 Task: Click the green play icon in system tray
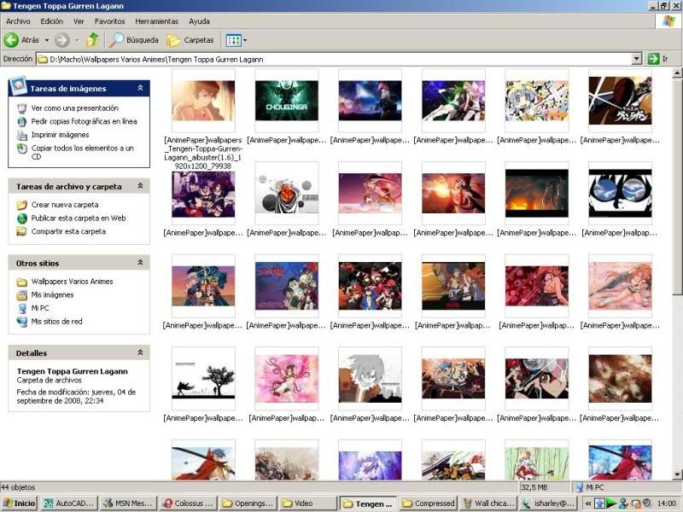(611, 503)
